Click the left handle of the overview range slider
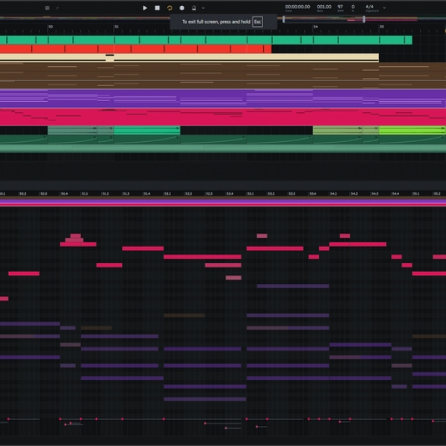 (284, 19)
